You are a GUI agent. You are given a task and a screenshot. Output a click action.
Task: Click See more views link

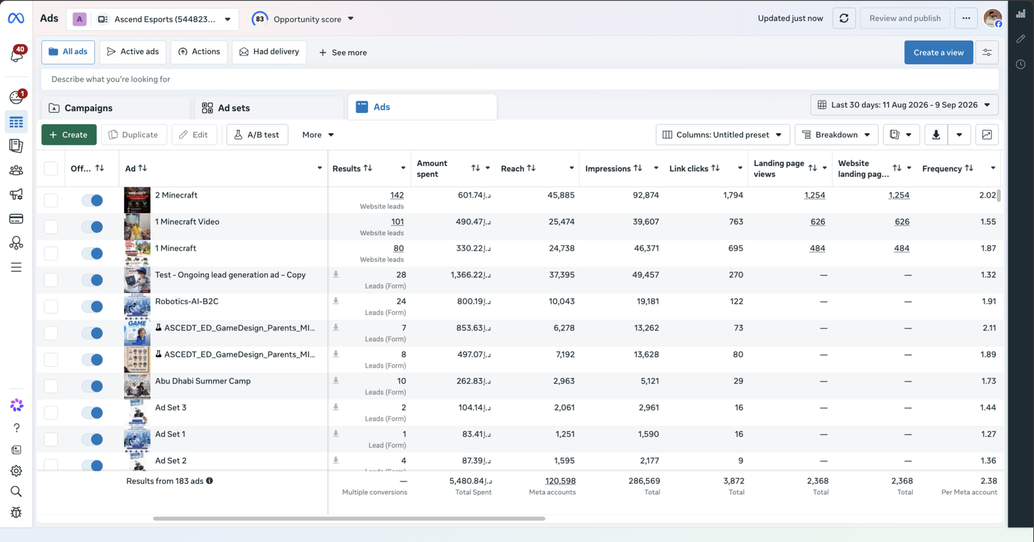coord(343,52)
